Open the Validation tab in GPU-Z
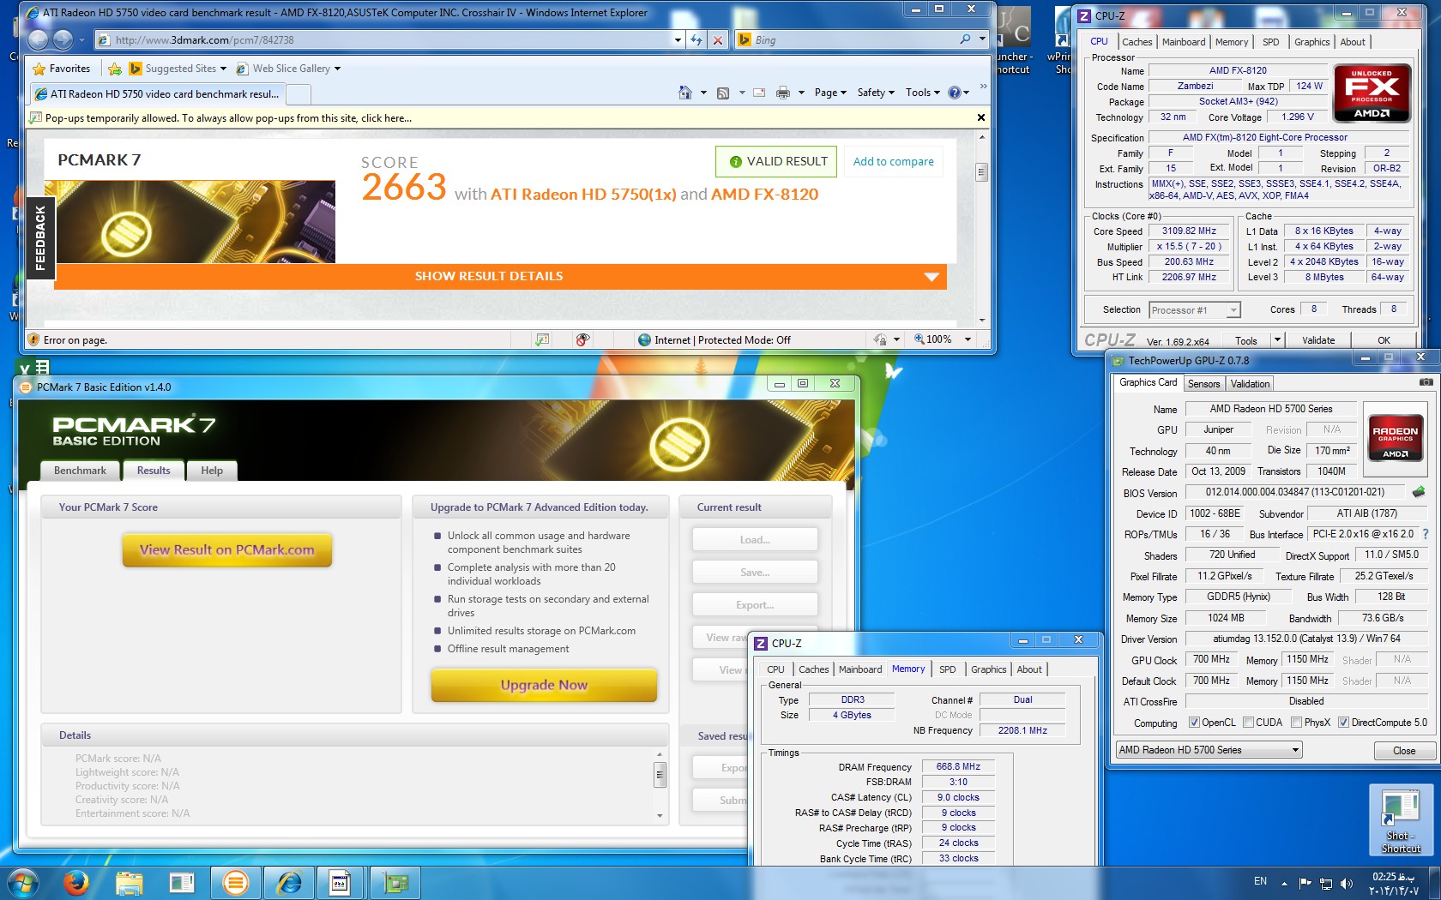This screenshot has height=900, width=1441. pyautogui.click(x=1250, y=384)
